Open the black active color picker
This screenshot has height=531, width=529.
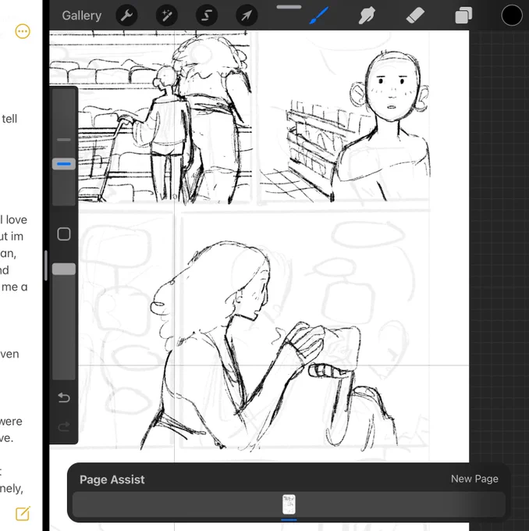click(511, 16)
